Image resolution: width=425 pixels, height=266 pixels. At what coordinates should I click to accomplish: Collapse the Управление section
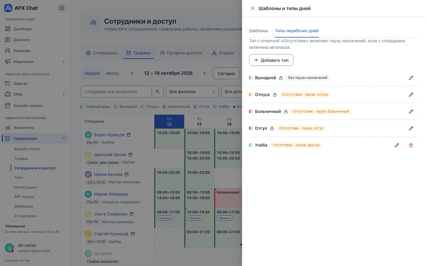click(x=63, y=138)
